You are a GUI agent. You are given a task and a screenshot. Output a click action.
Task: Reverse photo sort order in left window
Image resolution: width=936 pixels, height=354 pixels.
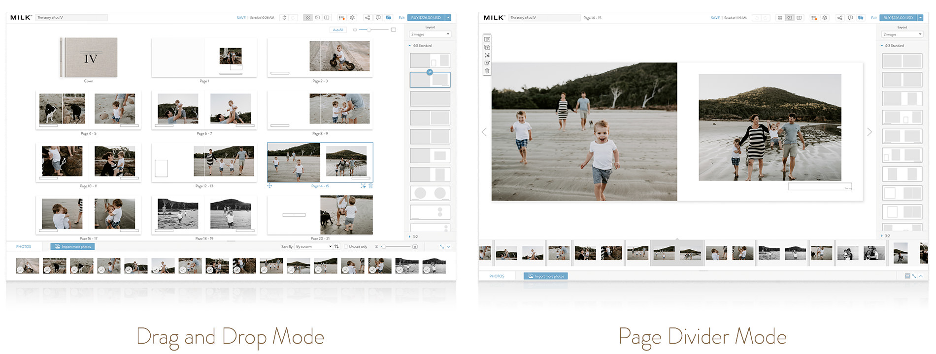[x=337, y=246]
